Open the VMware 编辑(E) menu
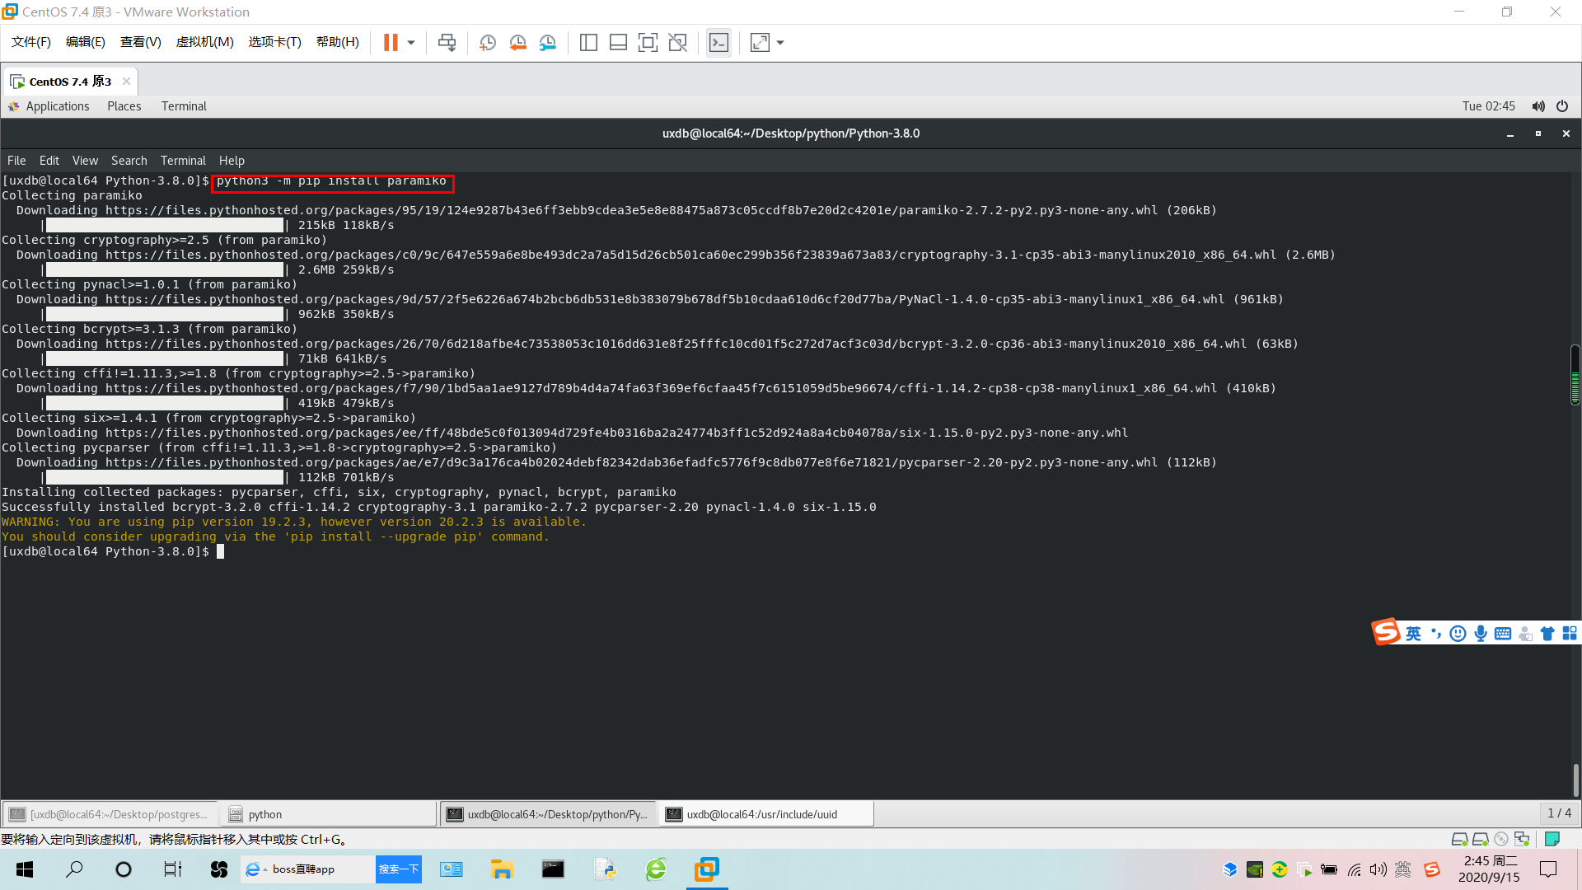 pyautogui.click(x=86, y=42)
